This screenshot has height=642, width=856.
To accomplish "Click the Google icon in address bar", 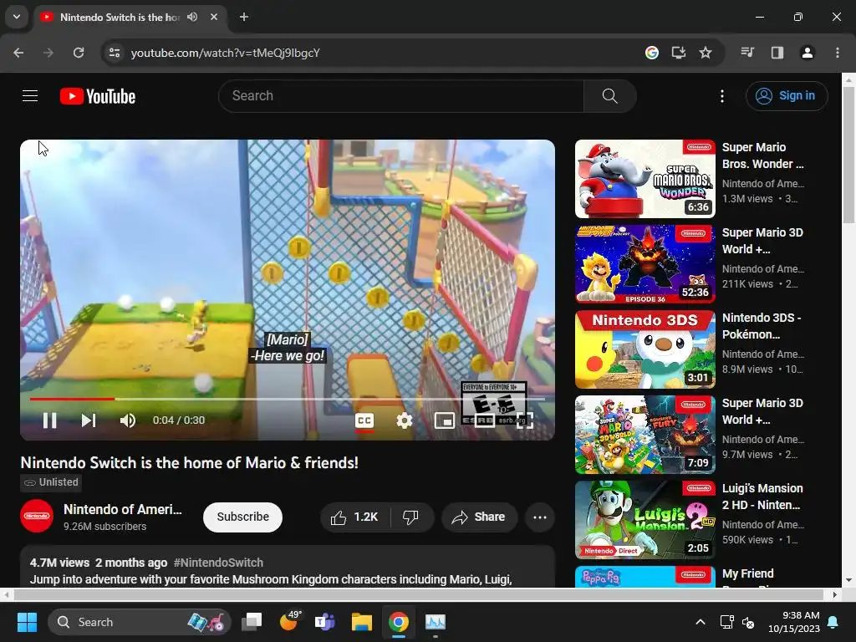I will (x=651, y=53).
